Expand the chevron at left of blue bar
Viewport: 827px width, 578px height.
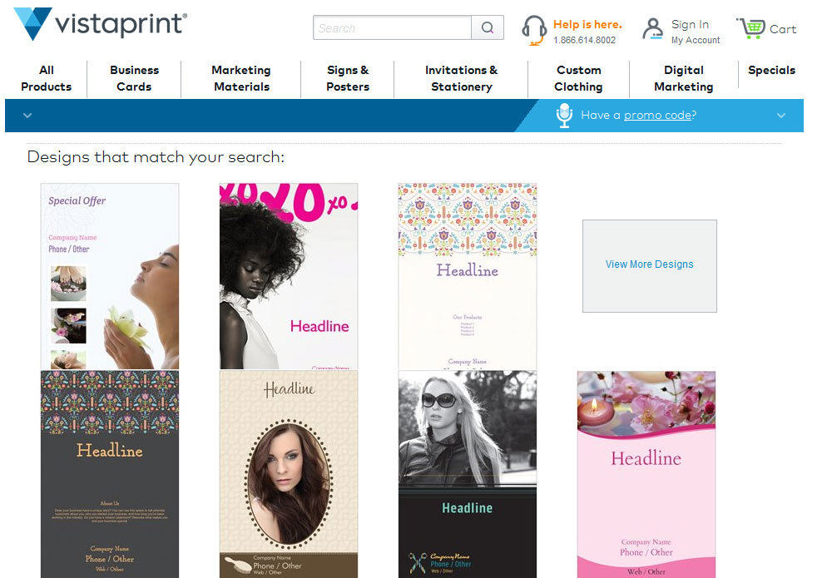[27, 115]
